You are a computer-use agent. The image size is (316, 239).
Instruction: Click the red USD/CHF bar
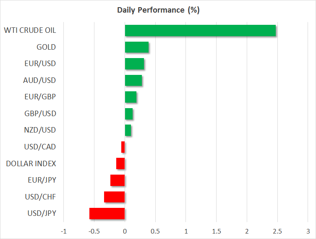[x=114, y=197]
